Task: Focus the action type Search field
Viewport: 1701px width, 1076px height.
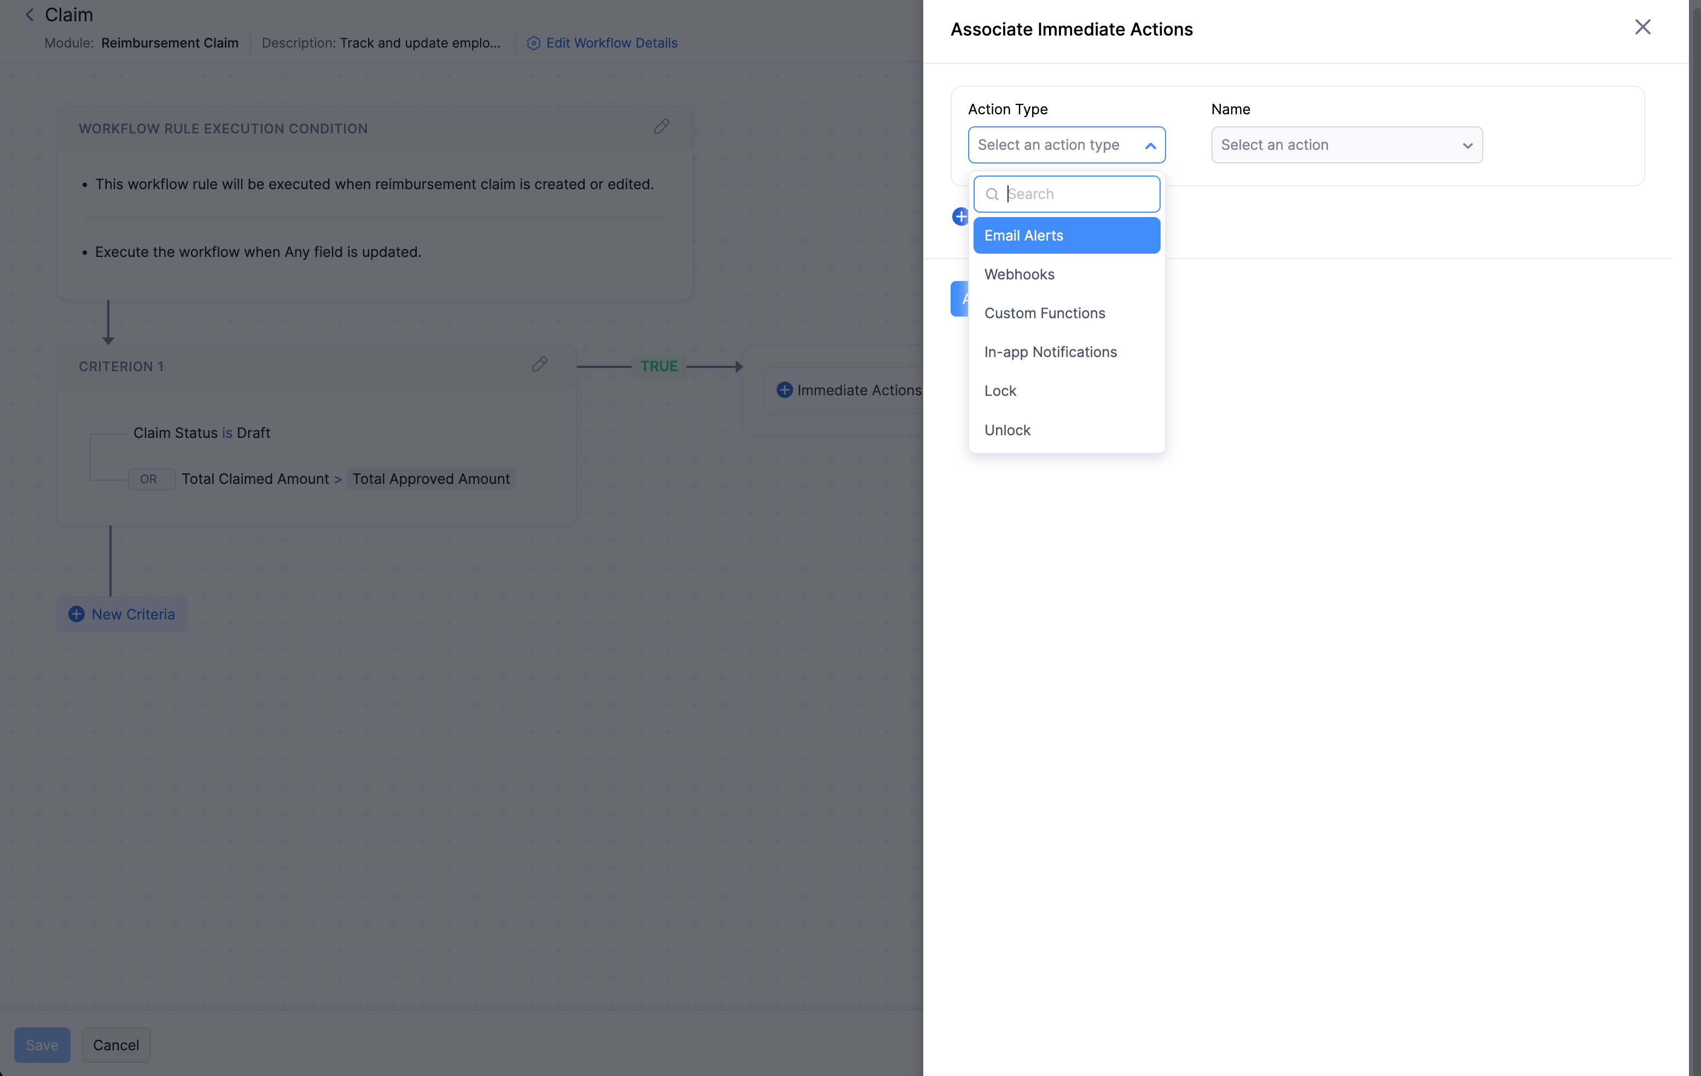Action: tap(1067, 194)
